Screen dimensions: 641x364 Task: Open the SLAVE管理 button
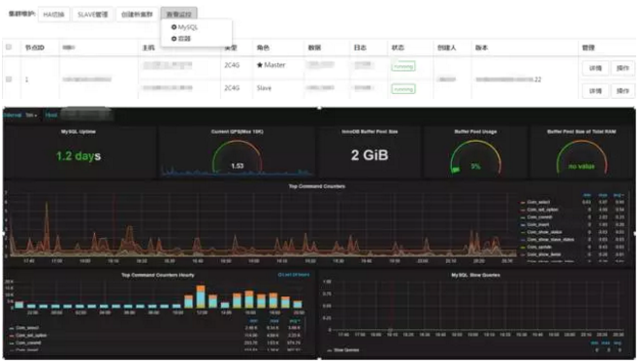pyautogui.click(x=93, y=15)
